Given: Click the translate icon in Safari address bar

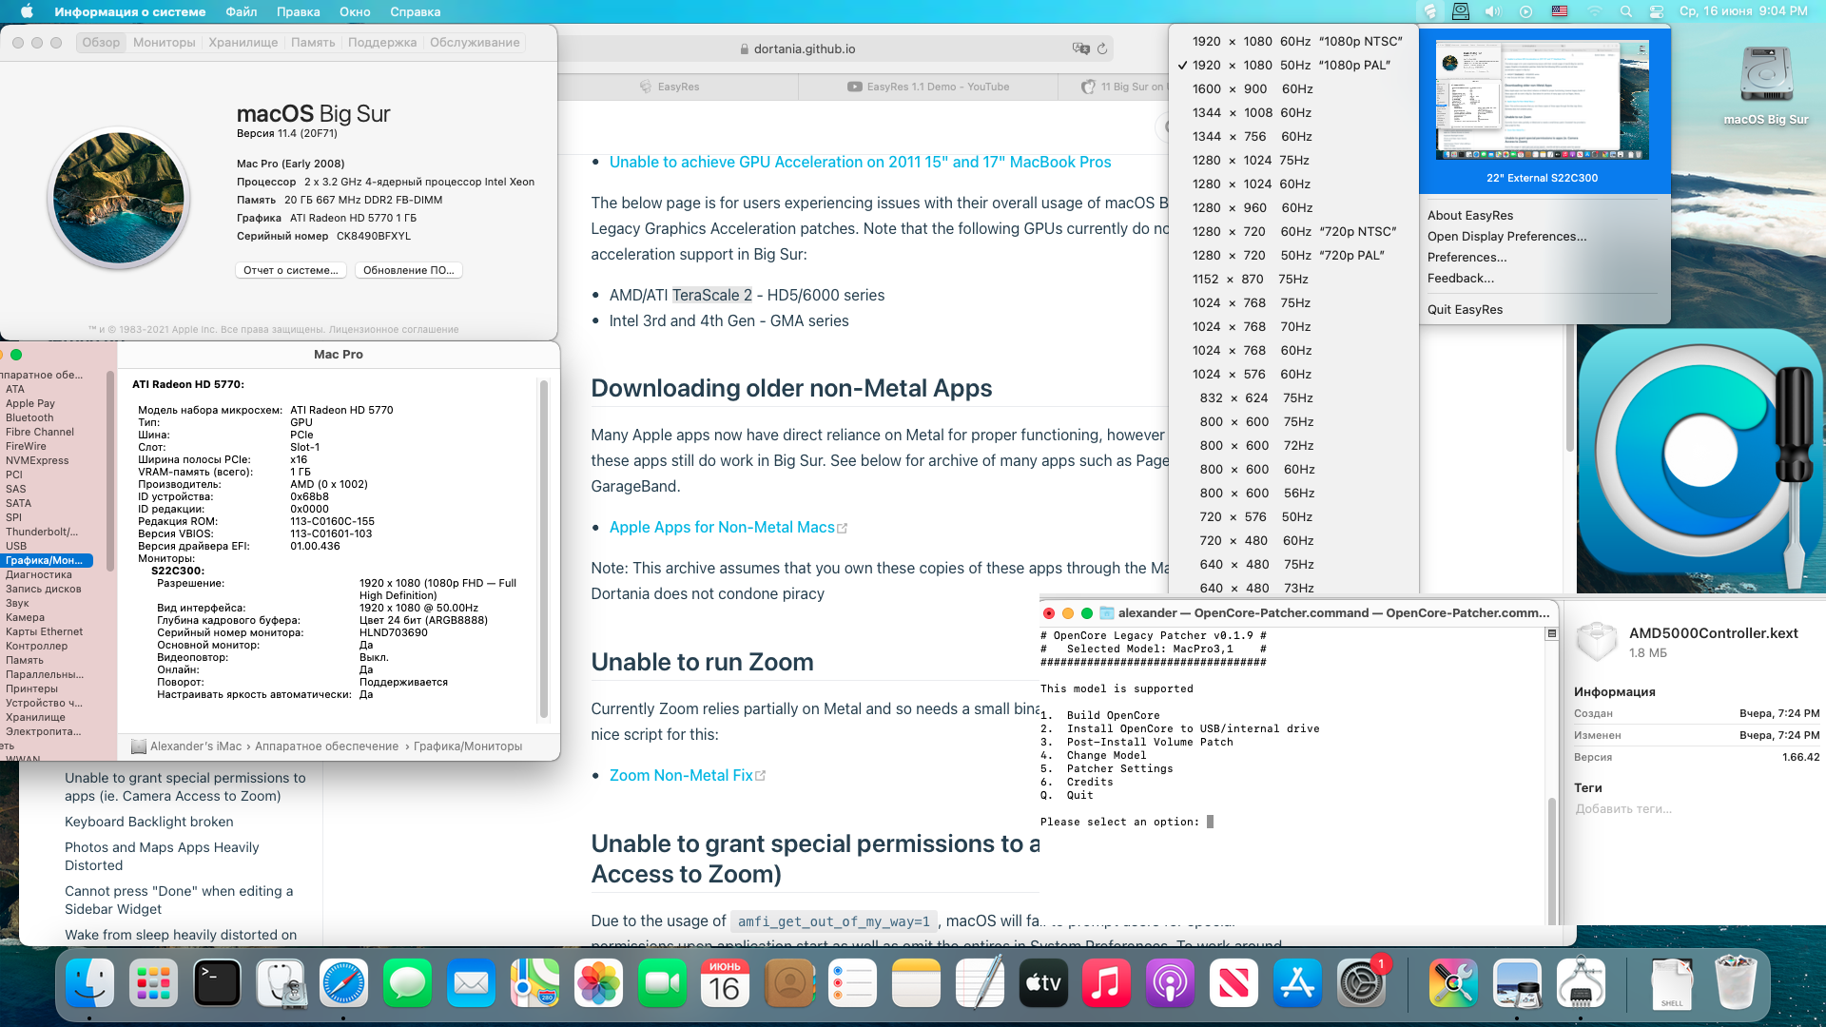Looking at the screenshot, I should (1080, 48).
